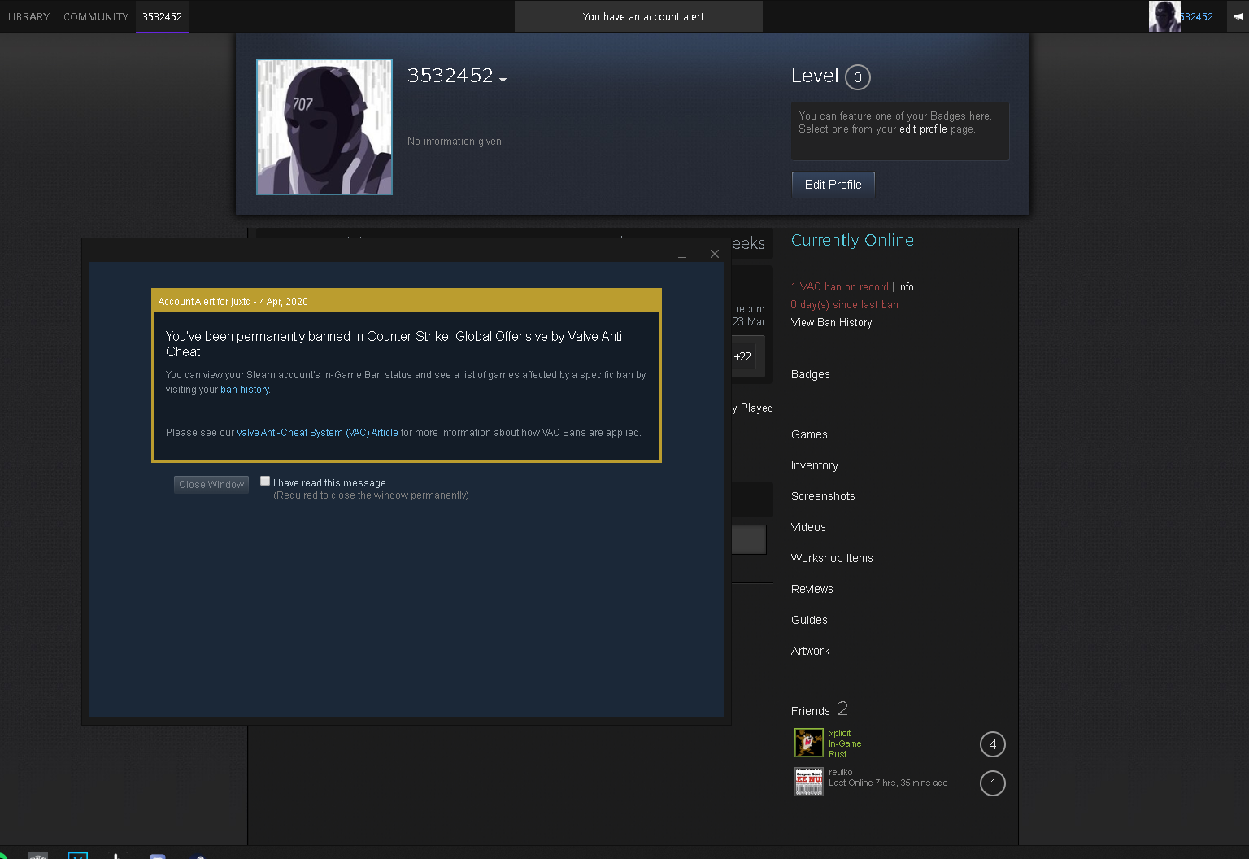Click xplicit's level 4 badge circle
This screenshot has width=1249, height=859.
993,744
